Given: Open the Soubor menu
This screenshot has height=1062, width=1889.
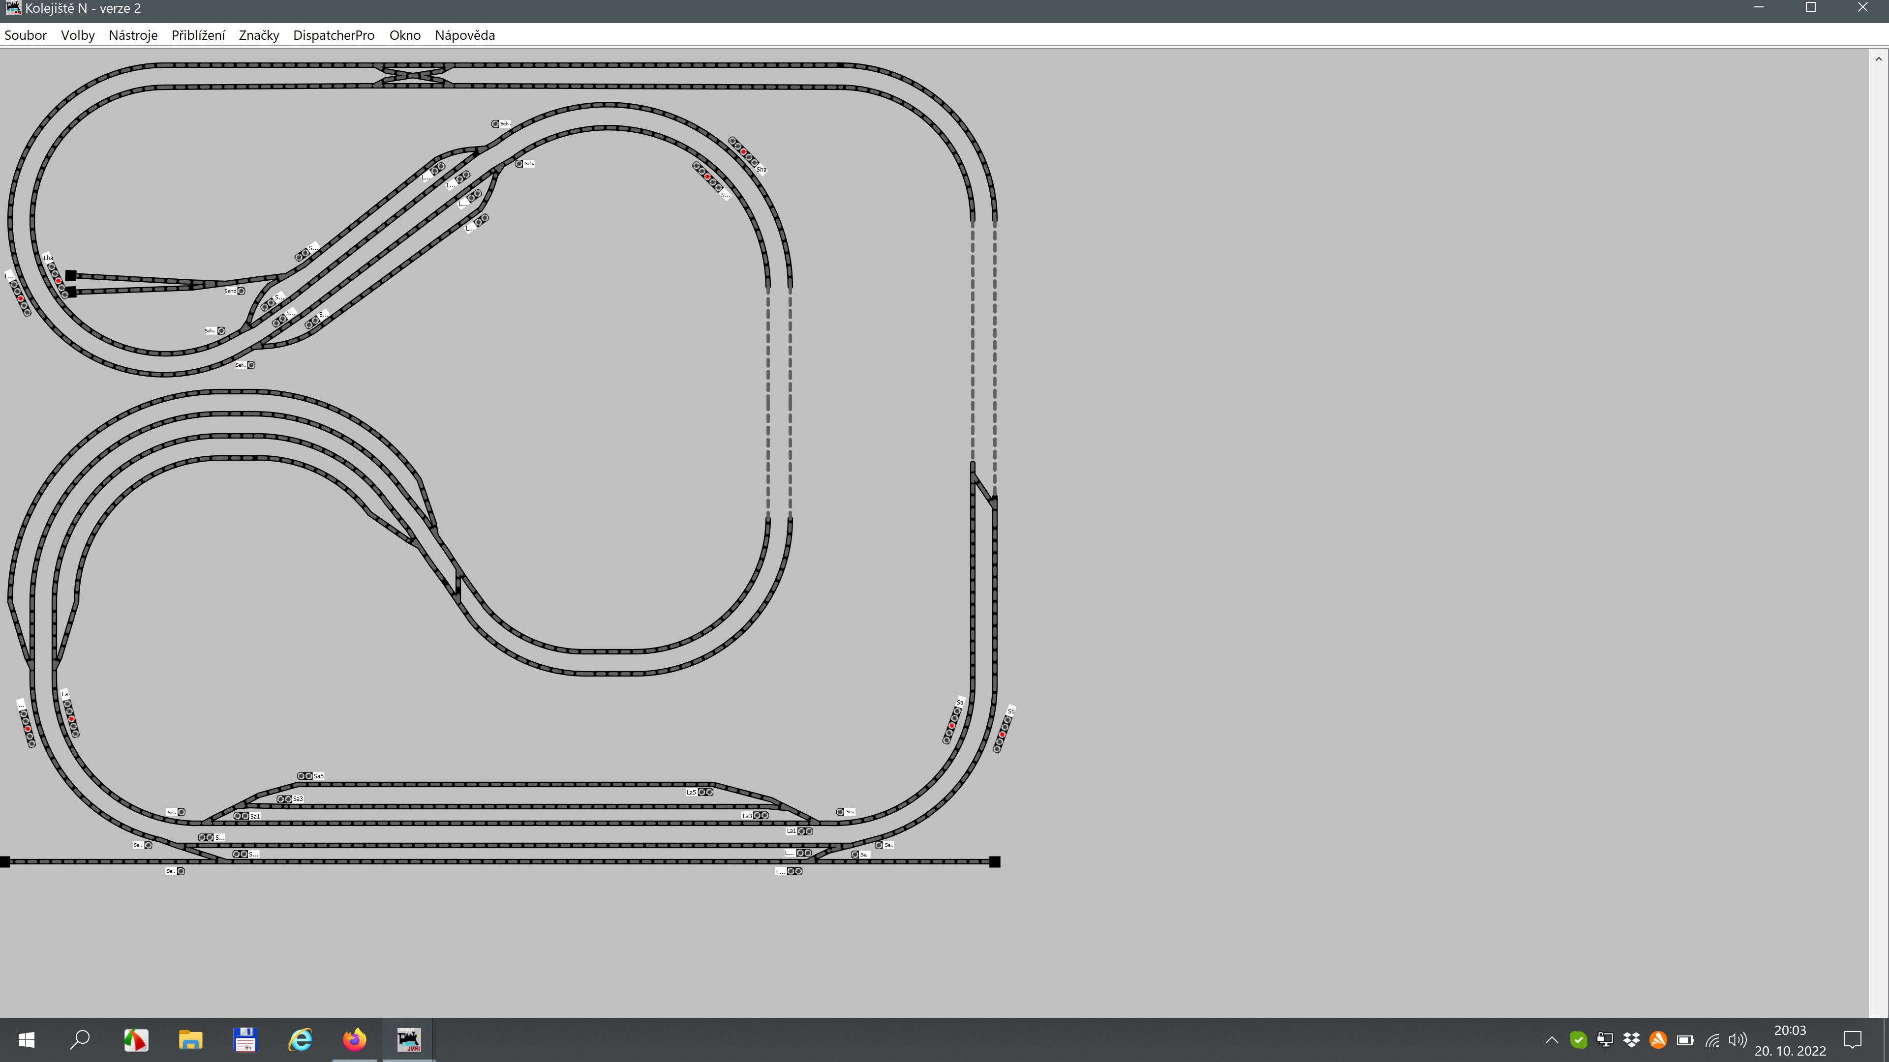Looking at the screenshot, I should [x=26, y=35].
